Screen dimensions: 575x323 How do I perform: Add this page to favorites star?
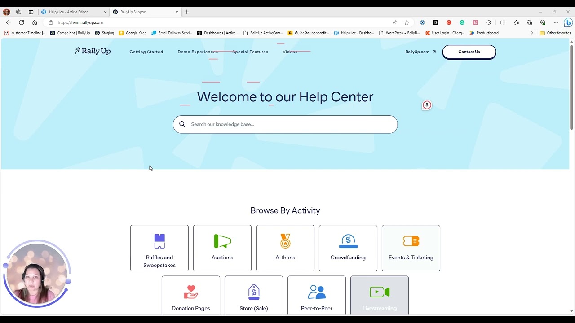tap(407, 22)
